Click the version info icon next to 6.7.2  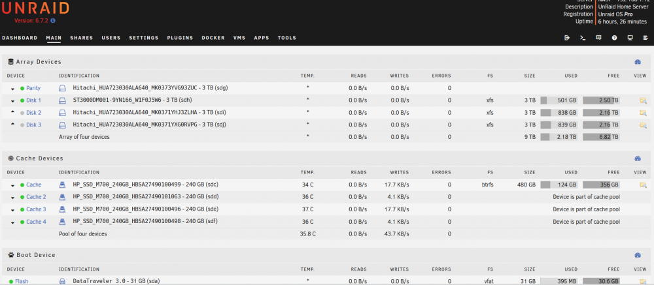53,20
